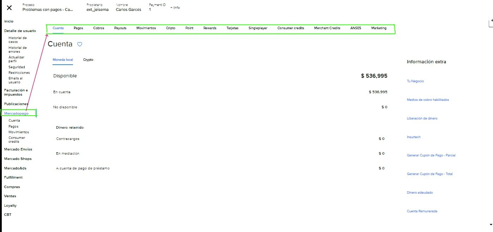Select the Crypto currency sub-tab
Viewport: 493px width, 232px height.
88,60
